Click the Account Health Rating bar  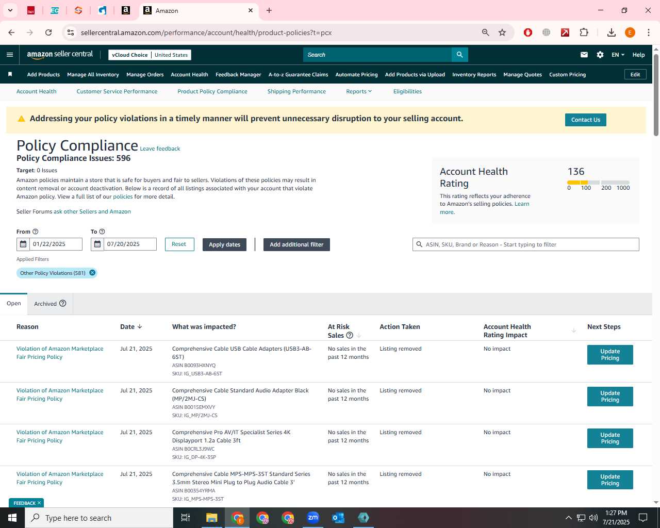pyautogui.click(x=598, y=183)
